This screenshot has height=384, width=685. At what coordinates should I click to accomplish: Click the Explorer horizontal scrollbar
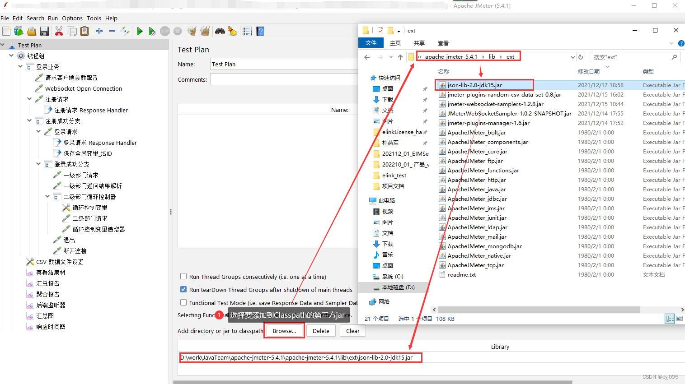539,310
